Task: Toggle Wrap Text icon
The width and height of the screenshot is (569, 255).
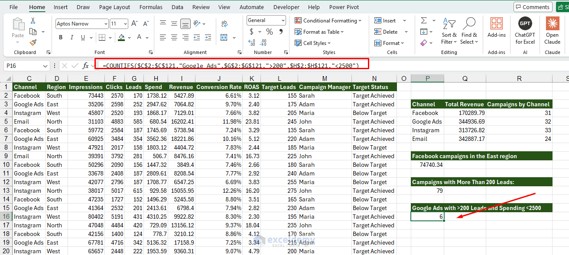Action: coord(224,24)
